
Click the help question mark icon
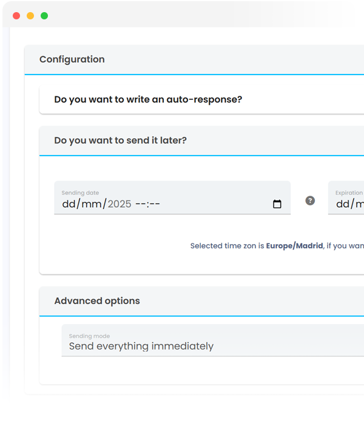pyautogui.click(x=310, y=200)
